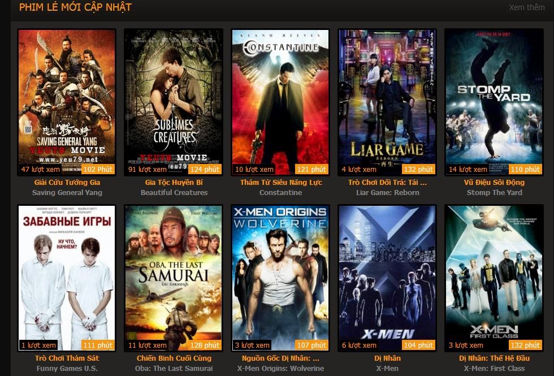Open the X-Men movie poster
The height and width of the screenshot is (376, 554).
coord(387,278)
